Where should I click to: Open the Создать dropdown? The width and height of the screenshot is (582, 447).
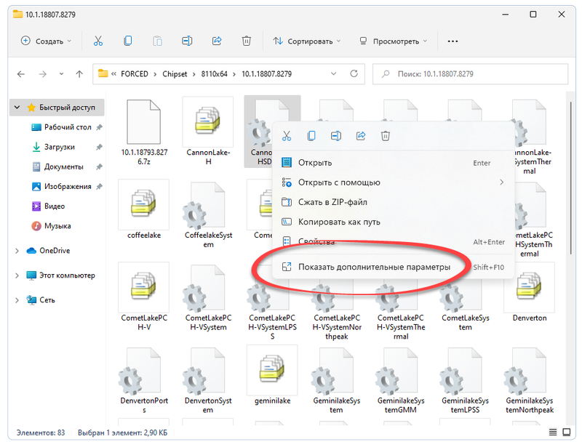click(47, 41)
